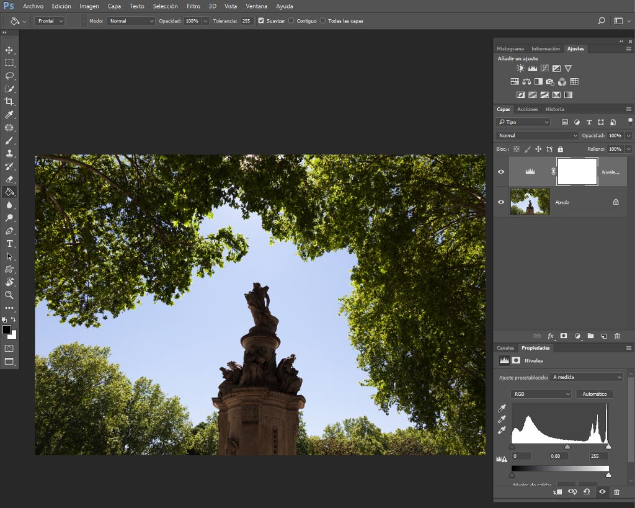Select the Pen tool
This screenshot has width=635, height=508.
click(9, 231)
